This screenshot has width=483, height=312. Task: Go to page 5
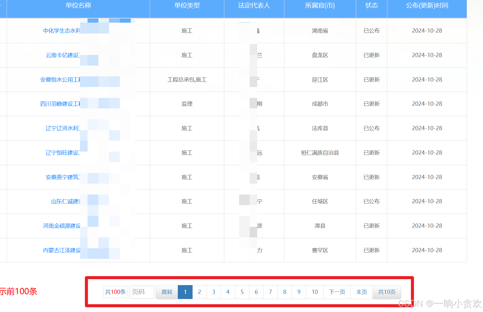click(242, 292)
